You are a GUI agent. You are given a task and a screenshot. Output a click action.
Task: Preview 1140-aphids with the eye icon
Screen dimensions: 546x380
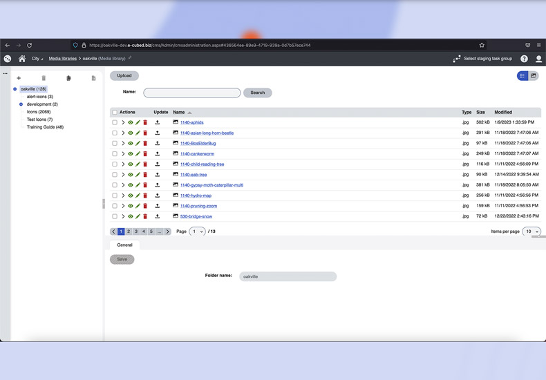click(x=131, y=123)
